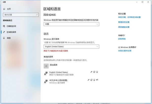Open 管理语言设置 link
The width and height of the screenshot is (152, 104).
coord(124,22)
